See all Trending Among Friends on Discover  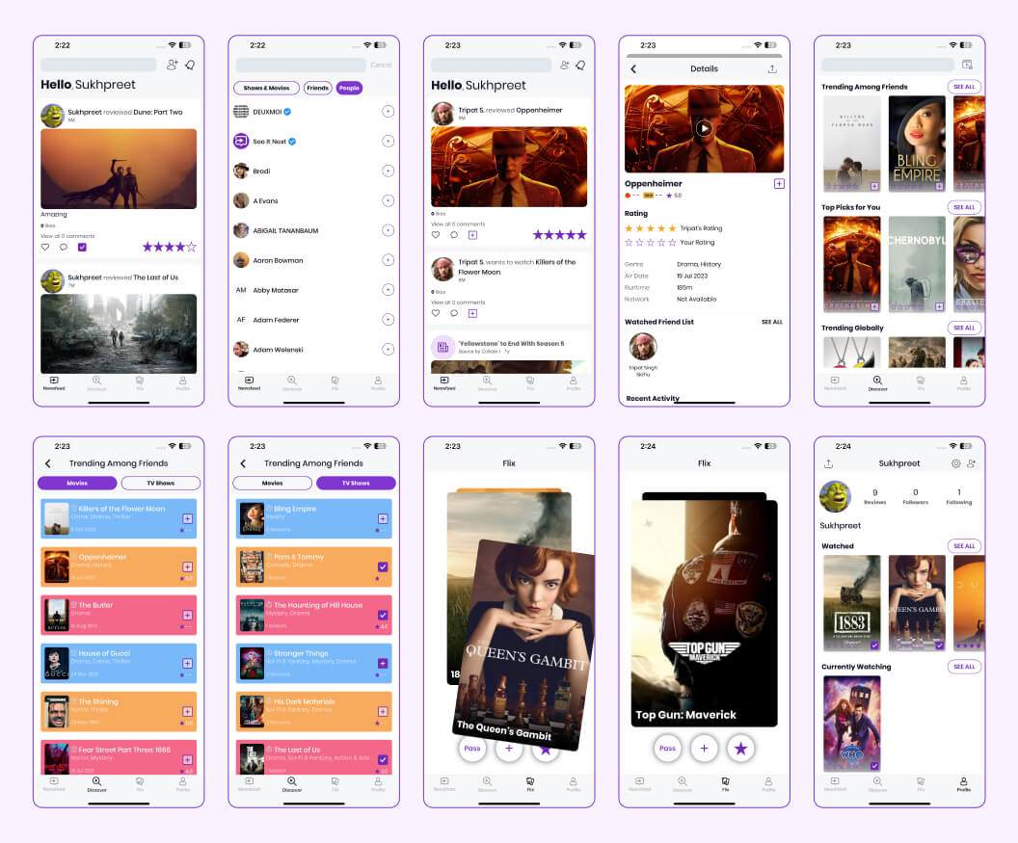click(x=964, y=87)
